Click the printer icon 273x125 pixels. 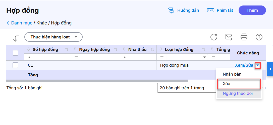click(244, 37)
